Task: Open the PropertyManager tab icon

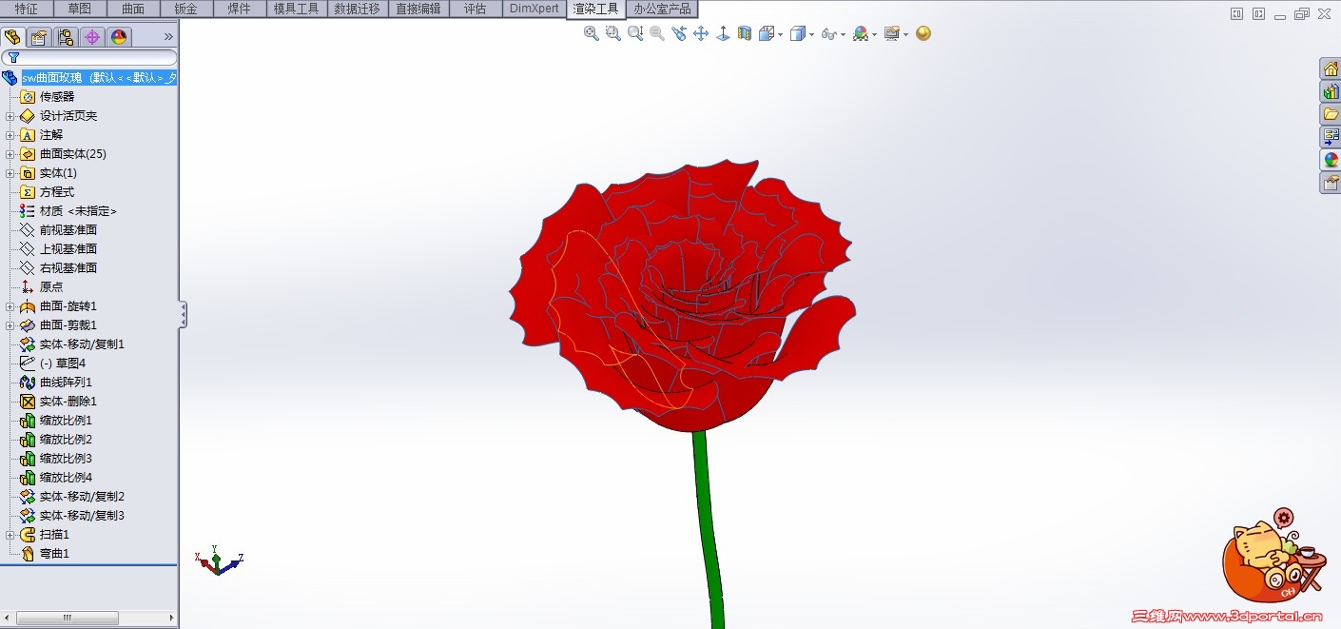Action: click(x=39, y=37)
